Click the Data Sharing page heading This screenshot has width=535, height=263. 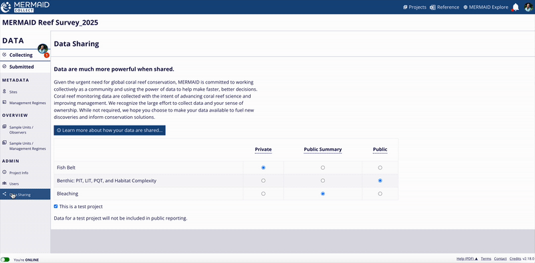coord(76,44)
